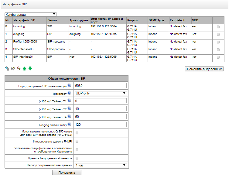
Task: Click the edit interface tools icon
Action: tap(12, 69)
